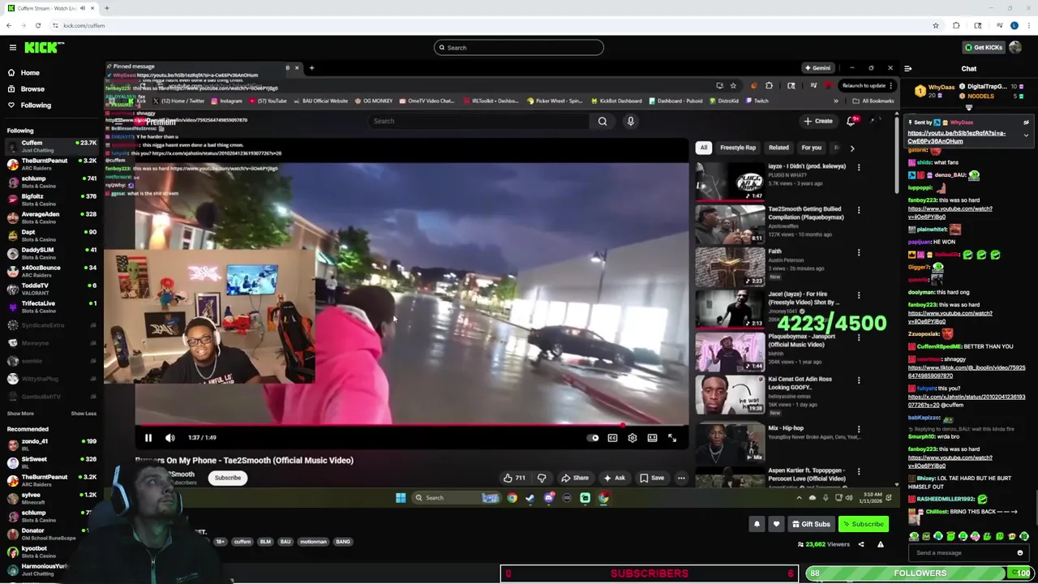Expand more filter chips arrow

coord(851,148)
